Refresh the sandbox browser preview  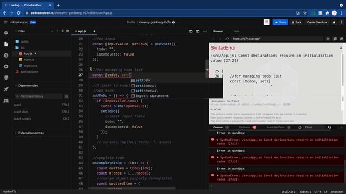click(227, 39)
